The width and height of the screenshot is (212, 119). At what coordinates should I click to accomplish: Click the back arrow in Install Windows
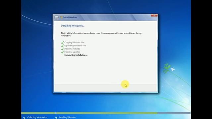point(56,18)
